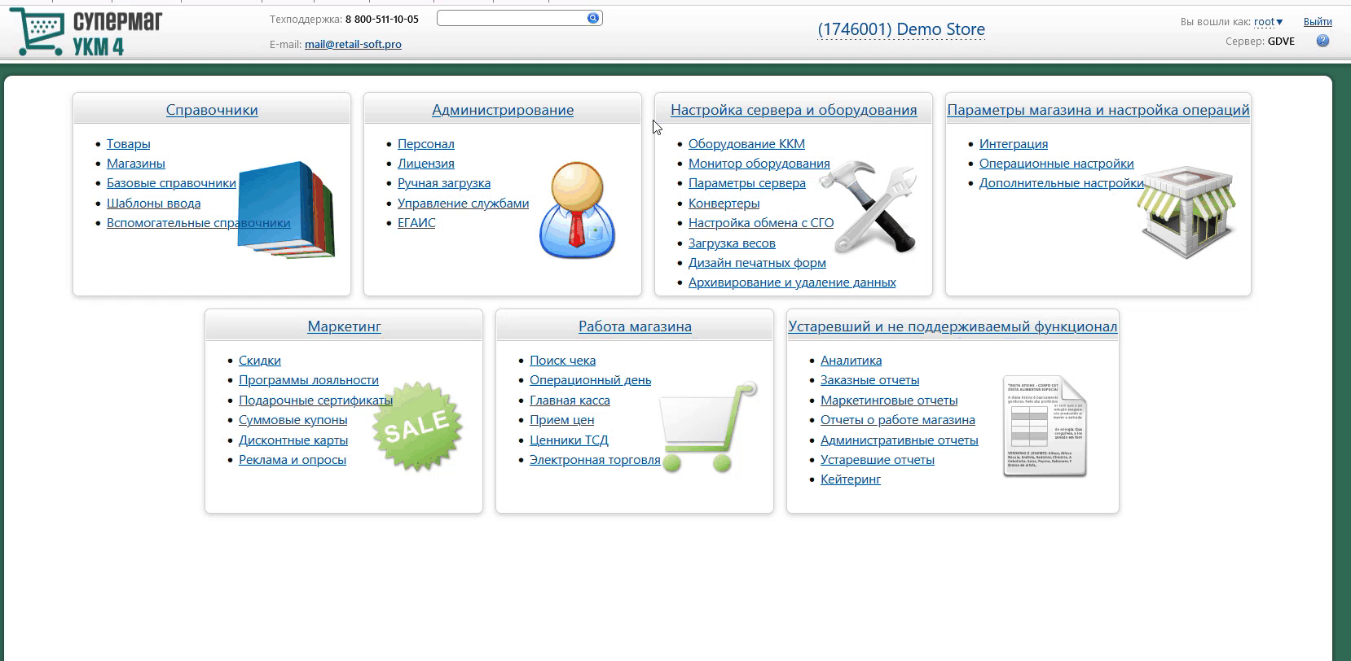Click the GDVE server name
1351x661 pixels.
tap(1281, 41)
